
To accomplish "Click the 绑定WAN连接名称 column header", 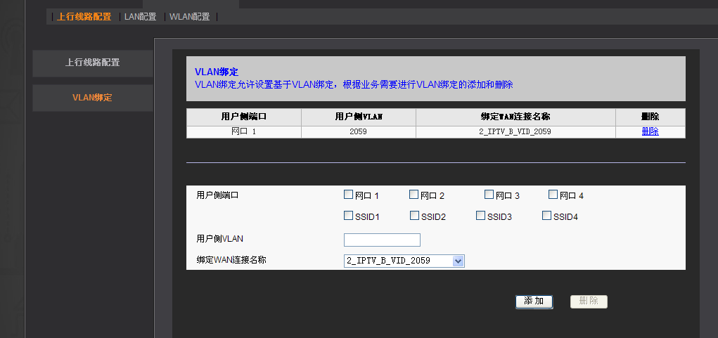I will point(515,117).
